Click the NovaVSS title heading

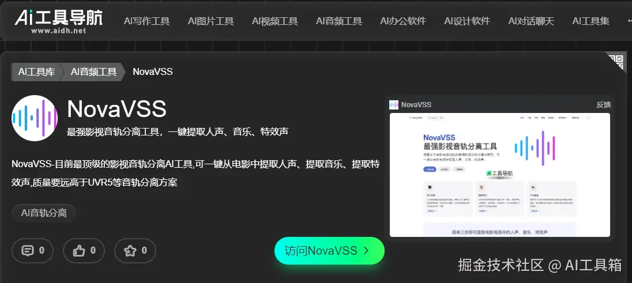pos(116,109)
